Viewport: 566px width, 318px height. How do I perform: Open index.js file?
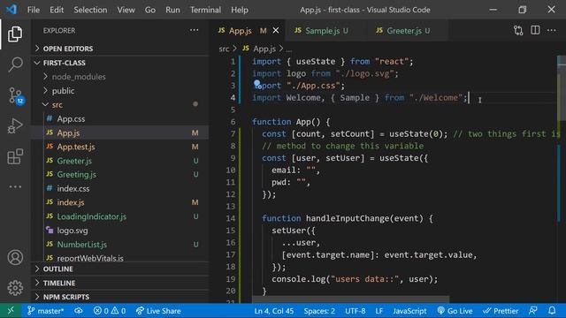(121, 202)
